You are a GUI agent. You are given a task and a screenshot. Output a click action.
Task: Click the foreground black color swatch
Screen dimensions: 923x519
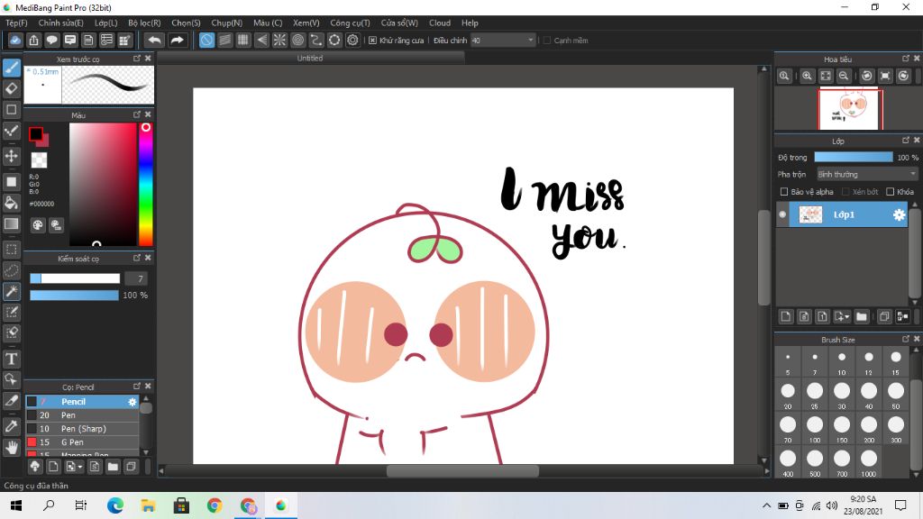(x=36, y=134)
